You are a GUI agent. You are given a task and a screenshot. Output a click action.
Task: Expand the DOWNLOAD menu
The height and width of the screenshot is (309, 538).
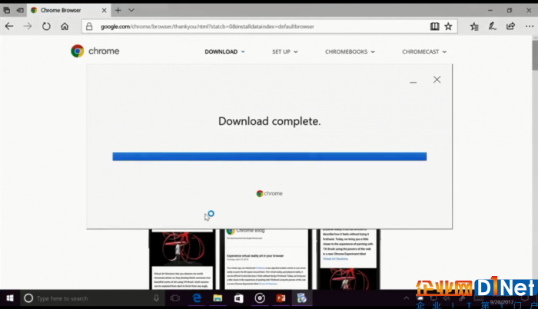(224, 51)
